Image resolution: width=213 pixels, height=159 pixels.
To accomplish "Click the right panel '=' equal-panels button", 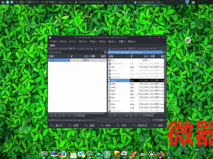I will 155,49.
